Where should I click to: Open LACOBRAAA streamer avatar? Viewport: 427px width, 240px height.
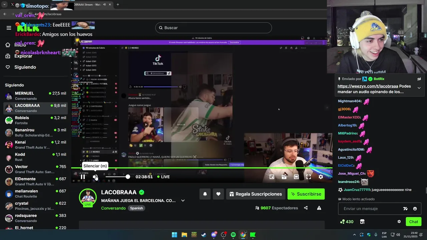[x=88, y=197]
